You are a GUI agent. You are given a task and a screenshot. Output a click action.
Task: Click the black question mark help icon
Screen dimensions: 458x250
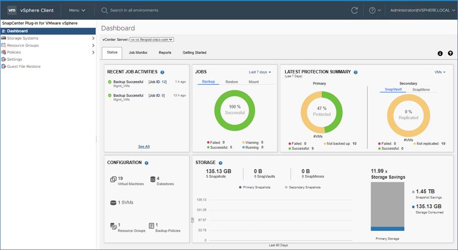(x=450, y=53)
